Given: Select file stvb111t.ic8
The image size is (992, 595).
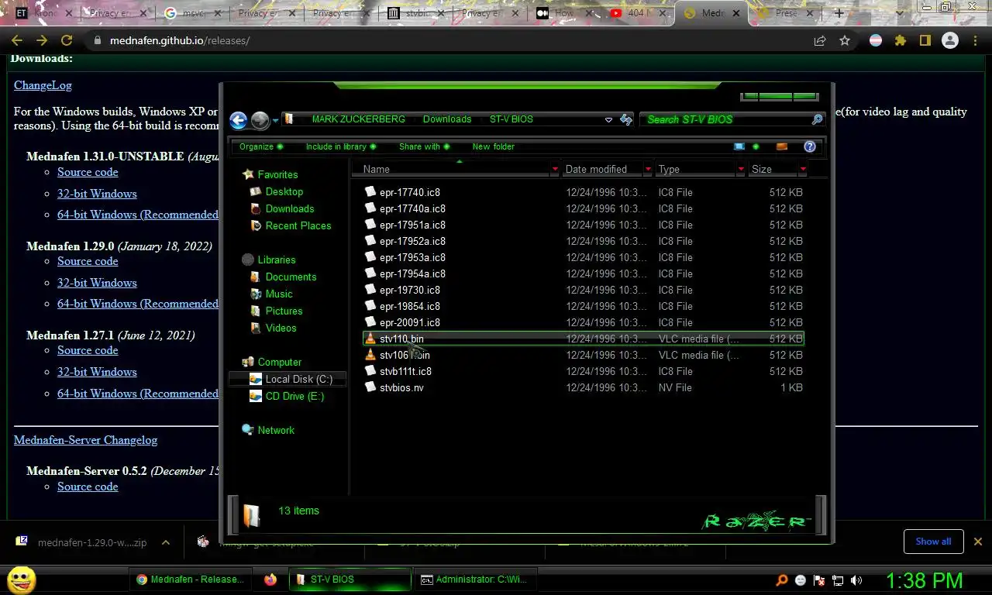Looking at the screenshot, I should [405, 371].
